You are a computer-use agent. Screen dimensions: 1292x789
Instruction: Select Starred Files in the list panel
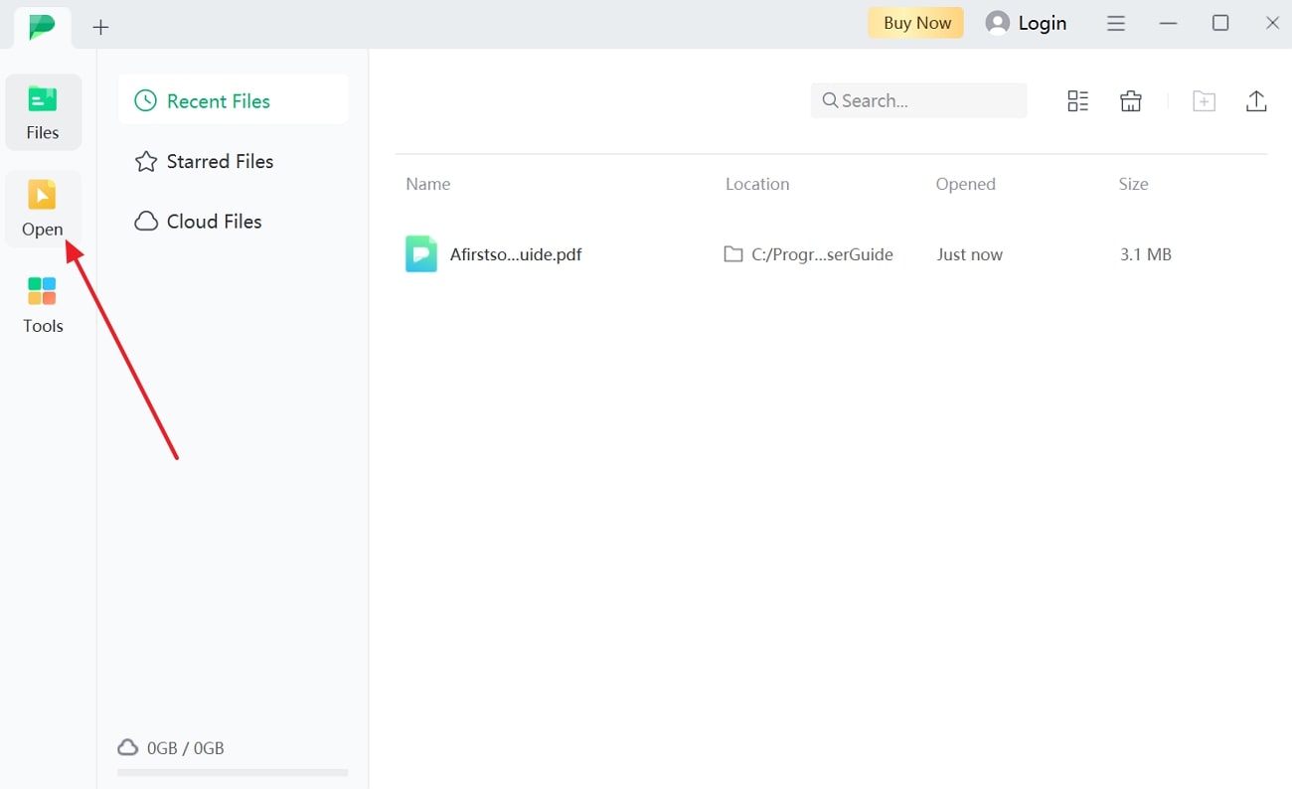point(234,161)
